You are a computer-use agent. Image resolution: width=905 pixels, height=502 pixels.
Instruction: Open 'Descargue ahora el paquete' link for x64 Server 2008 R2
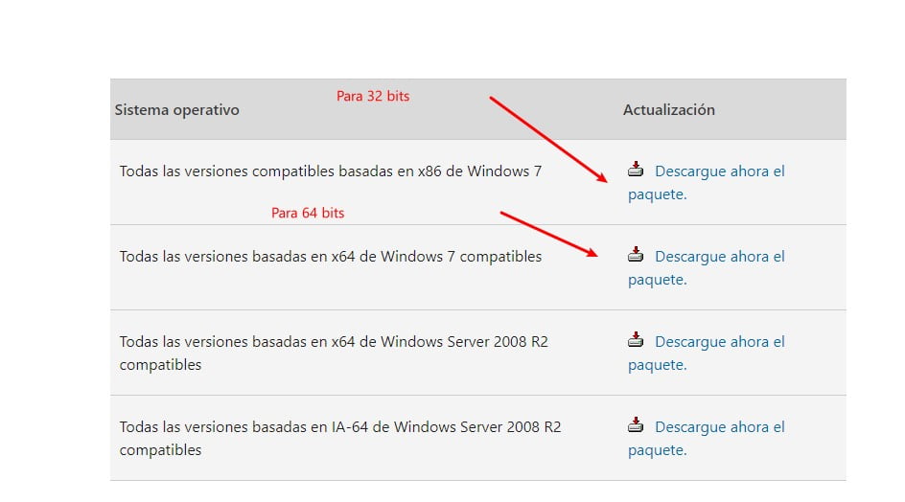tap(707, 354)
